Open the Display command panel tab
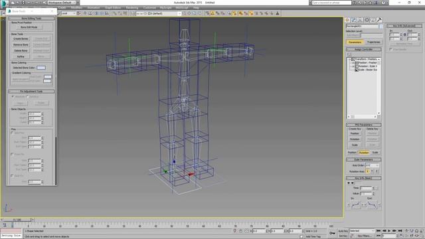Screen dimensions: 425x239 point(373,20)
